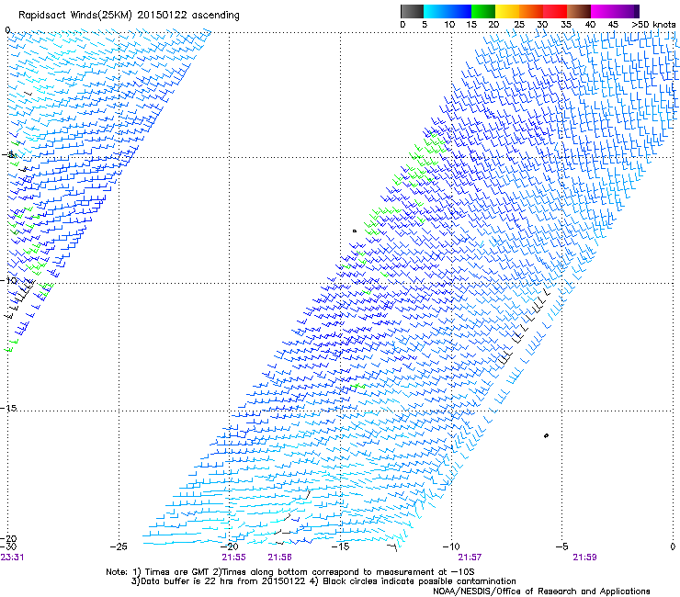This screenshot has height=597, width=680.
Task: Click the orange 25-30 knots color swatch
Action: point(531,11)
